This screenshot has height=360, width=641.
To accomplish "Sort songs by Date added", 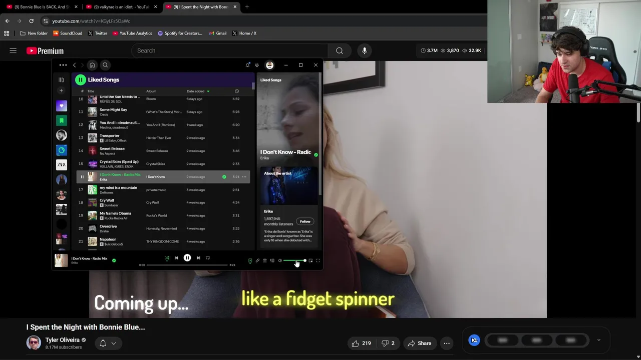I will (198, 91).
